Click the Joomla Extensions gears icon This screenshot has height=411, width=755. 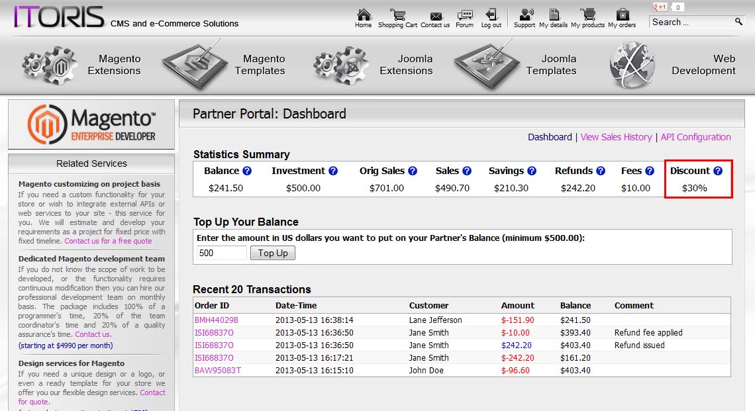pos(341,65)
